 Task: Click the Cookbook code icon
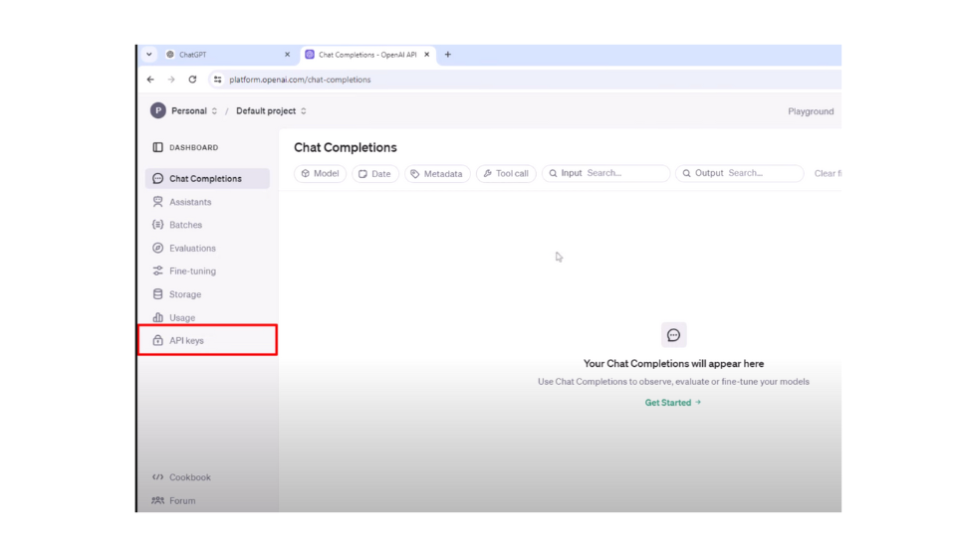tap(158, 477)
